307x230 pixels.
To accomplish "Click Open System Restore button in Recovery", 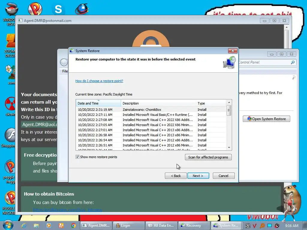I will pos(266,119).
